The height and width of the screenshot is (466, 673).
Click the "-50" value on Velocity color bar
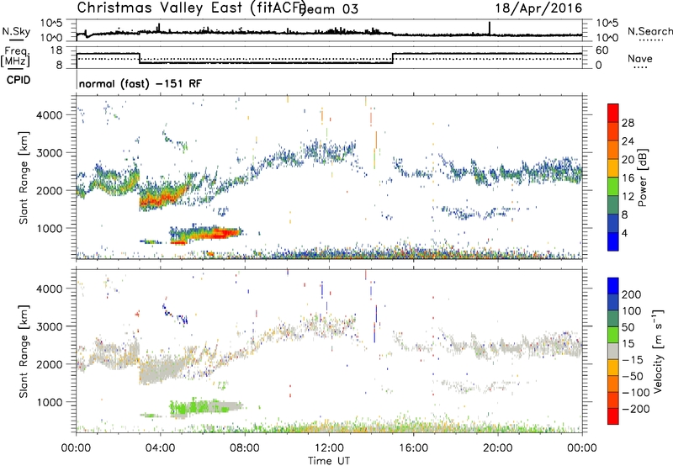pos(633,376)
